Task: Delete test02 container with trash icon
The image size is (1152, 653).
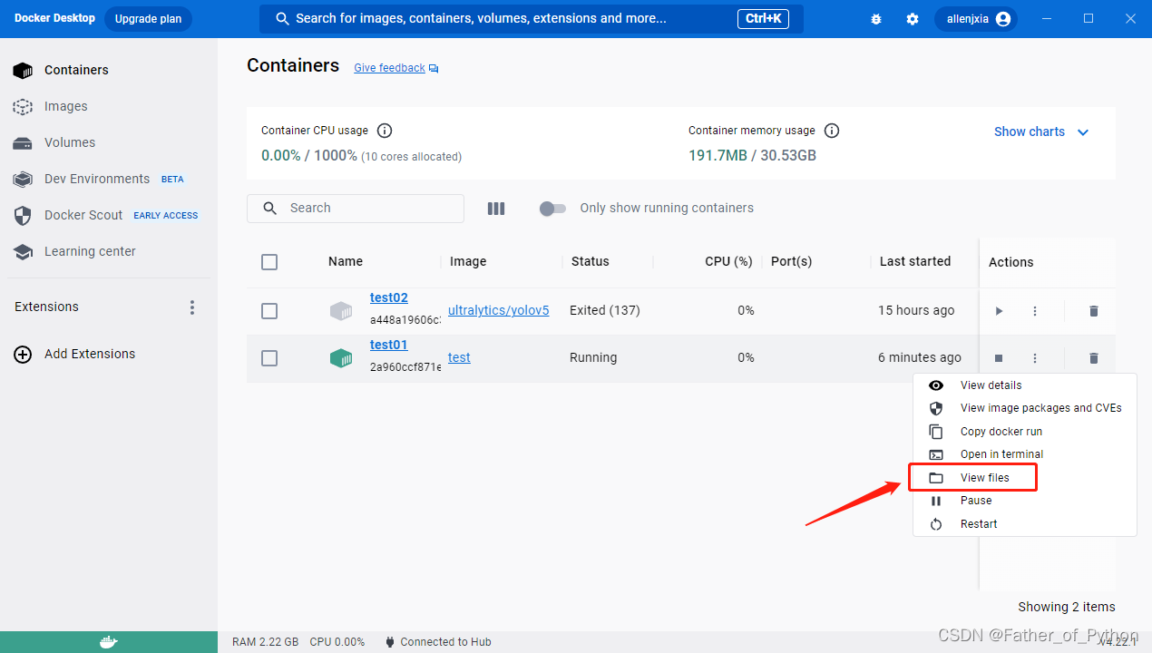Action: point(1093,311)
